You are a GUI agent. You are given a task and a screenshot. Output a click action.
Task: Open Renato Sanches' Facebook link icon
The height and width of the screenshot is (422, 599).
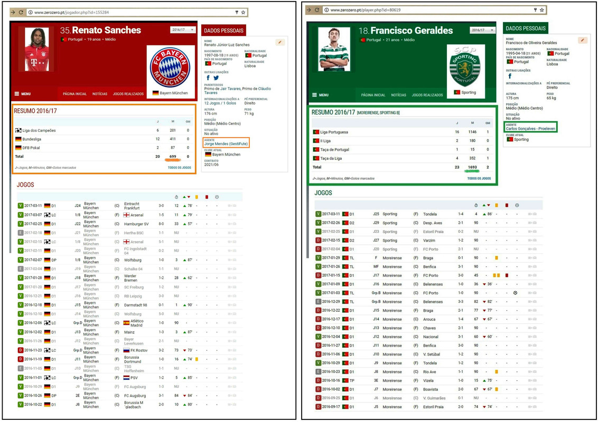pyautogui.click(x=208, y=78)
